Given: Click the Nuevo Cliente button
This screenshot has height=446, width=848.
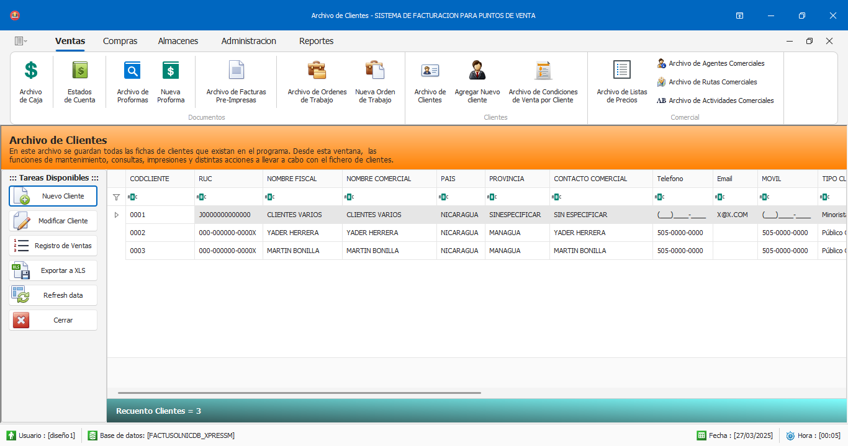Looking at the screenshot, I should pos(53,196).
